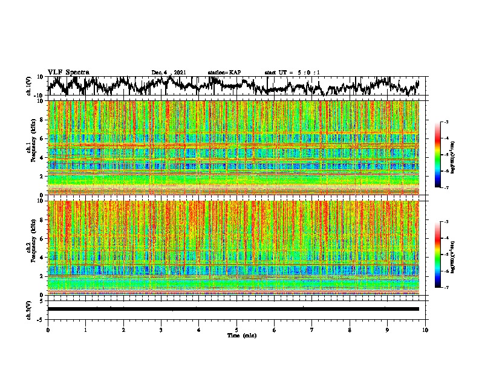Click the "Time (min)" axis label
The image size is (479, 370).
(242, 336)
